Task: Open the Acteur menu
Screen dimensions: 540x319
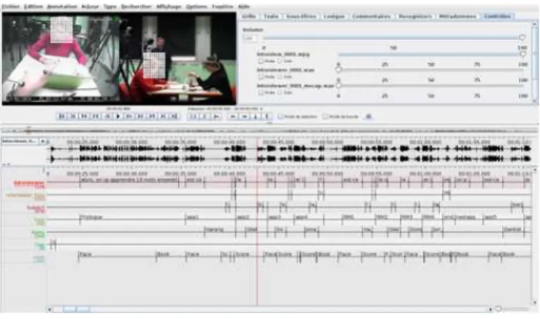Action: [x=90, y=6]
